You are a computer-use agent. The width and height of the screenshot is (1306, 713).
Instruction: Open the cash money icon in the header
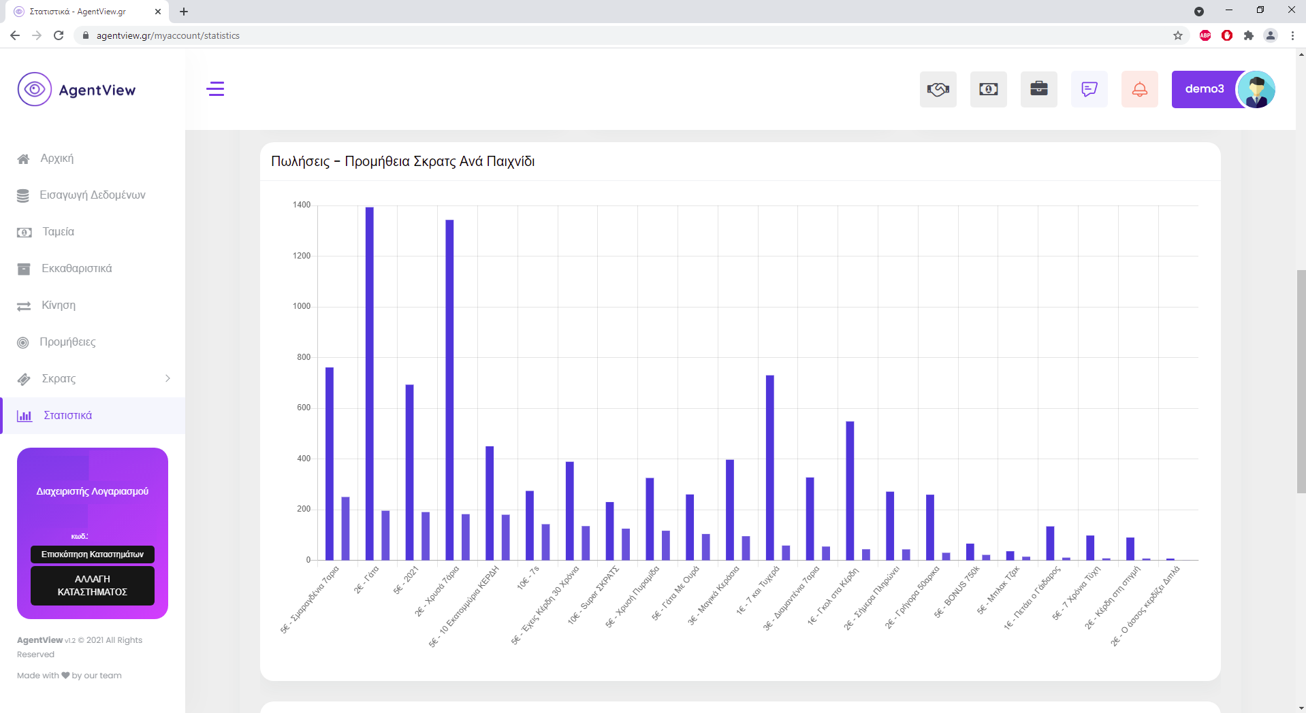pyautogui.click(x=988, y=89)
